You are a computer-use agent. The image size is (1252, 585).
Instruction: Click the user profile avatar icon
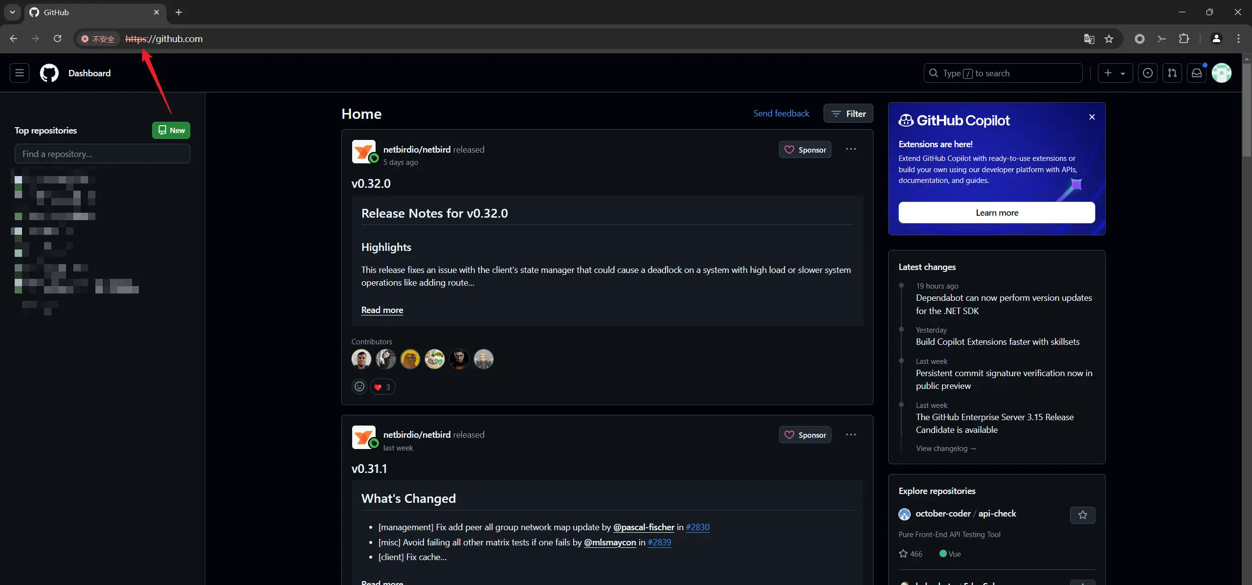1223,72
